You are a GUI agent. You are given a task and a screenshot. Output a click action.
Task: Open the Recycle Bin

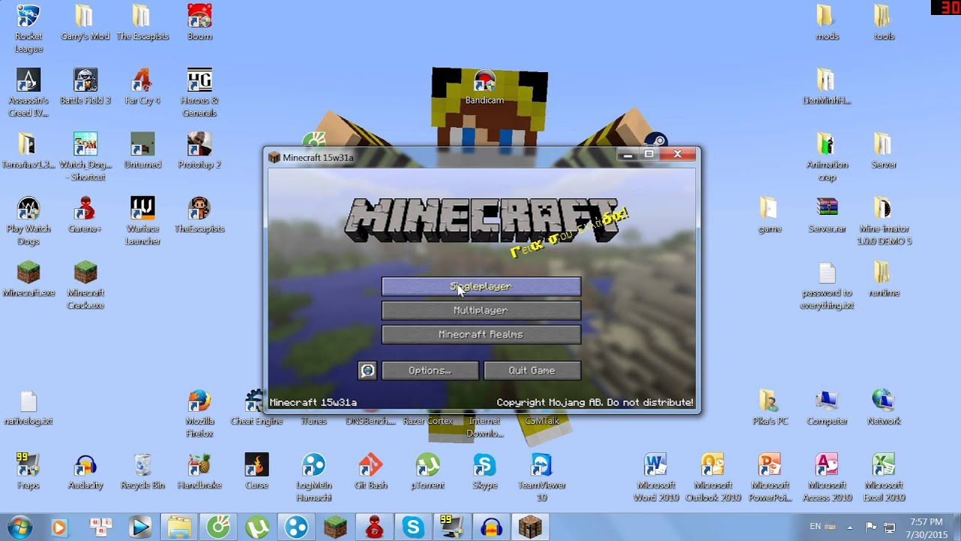[143, 471]
